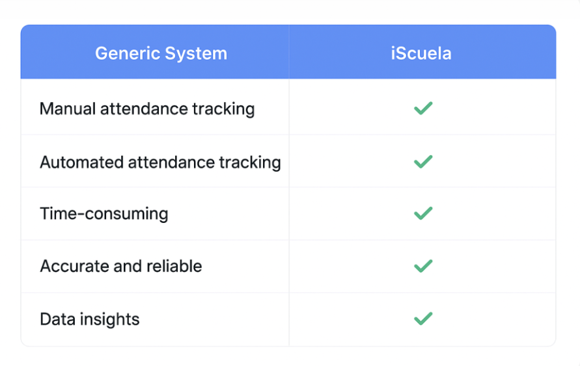
Task: Click the checkmark for Accurate and reliable
Action: [x=423, y=266]
